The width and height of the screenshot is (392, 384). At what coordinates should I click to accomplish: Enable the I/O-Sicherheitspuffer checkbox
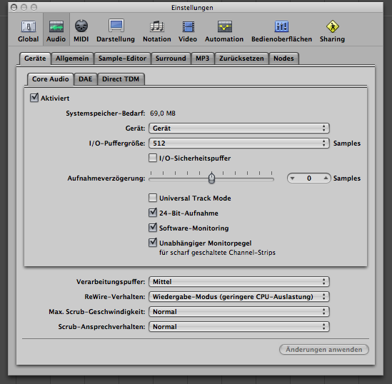tap(153, 158)
